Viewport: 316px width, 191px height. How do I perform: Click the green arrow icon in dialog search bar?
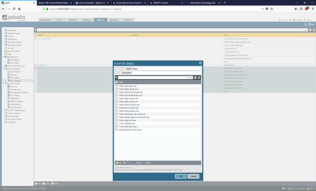point(195,77)
